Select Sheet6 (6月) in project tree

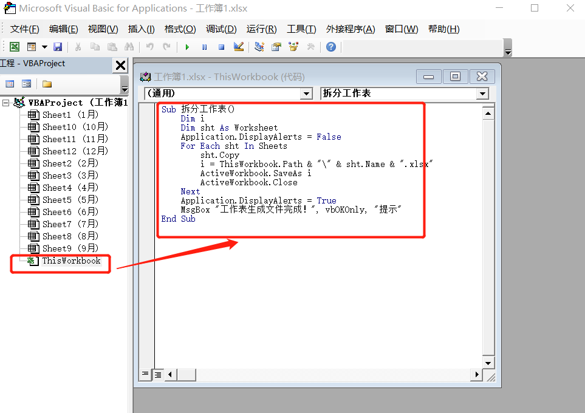63,212
